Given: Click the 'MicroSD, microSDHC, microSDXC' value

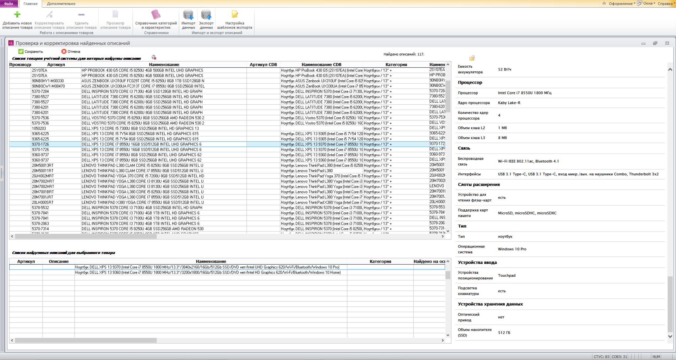Looking at the screenshot, I should (x=527, y=213).
